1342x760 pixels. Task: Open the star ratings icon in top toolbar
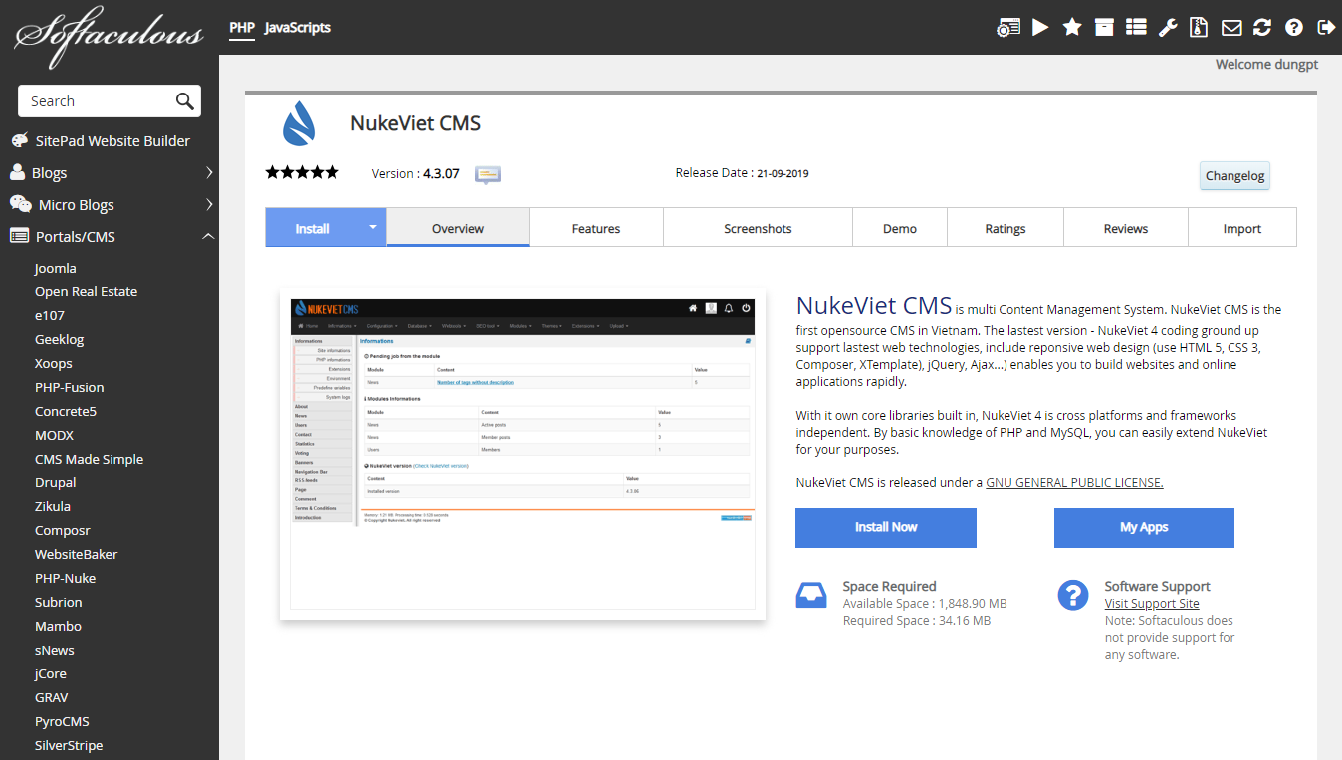tap(1072, 27)
